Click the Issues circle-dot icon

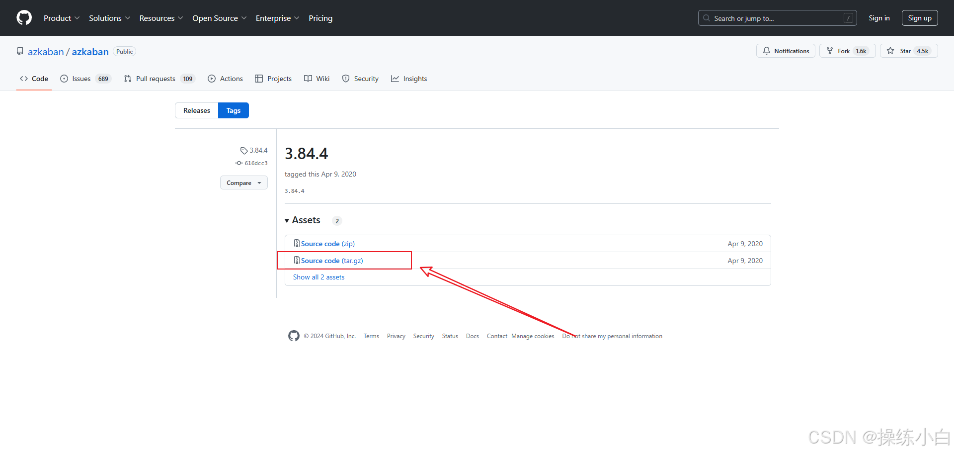point(64,79)
